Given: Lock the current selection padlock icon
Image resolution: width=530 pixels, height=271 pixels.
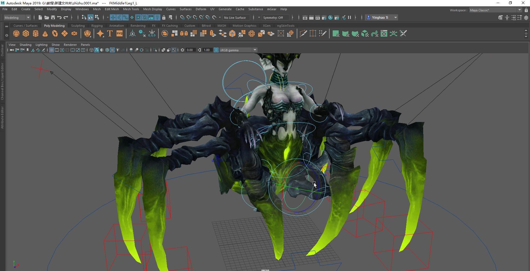Looking at the screenshot, I should (x=164, y=17).
